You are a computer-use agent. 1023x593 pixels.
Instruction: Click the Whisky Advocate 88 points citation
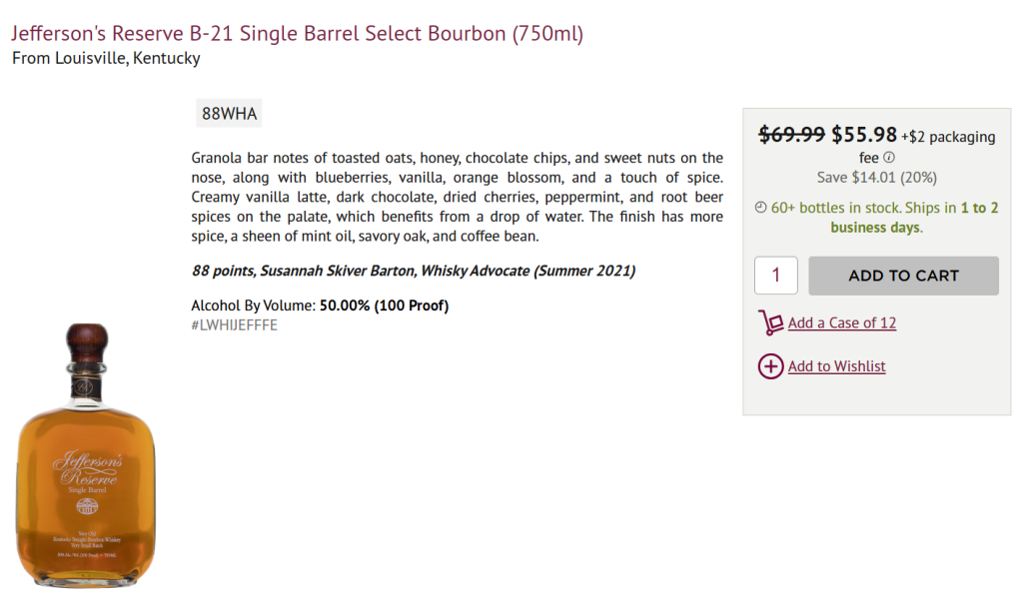coord(413,271)
